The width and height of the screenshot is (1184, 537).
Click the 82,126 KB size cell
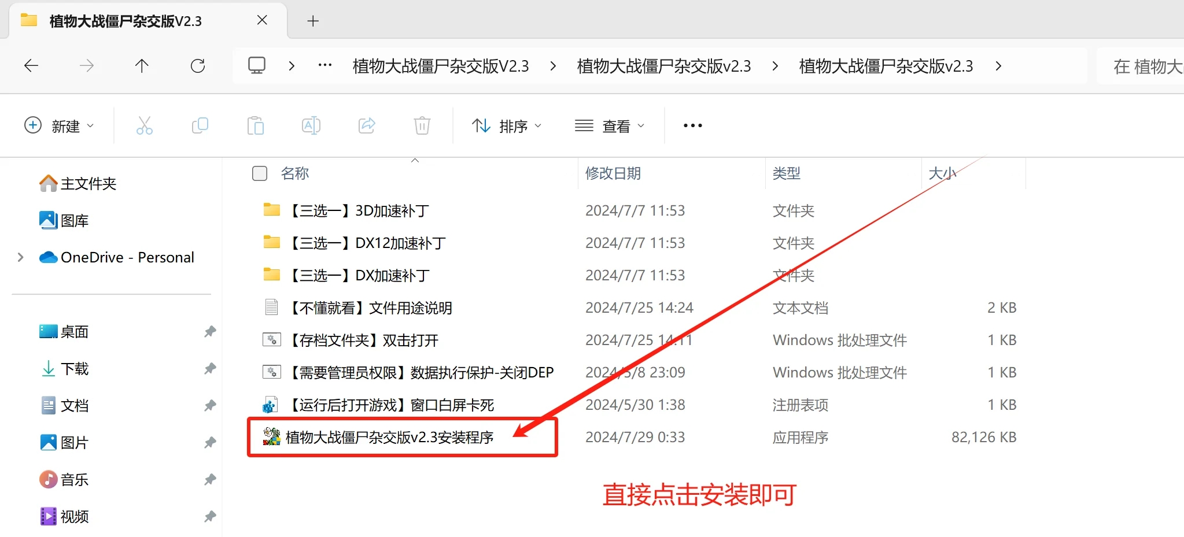point(984,437)
